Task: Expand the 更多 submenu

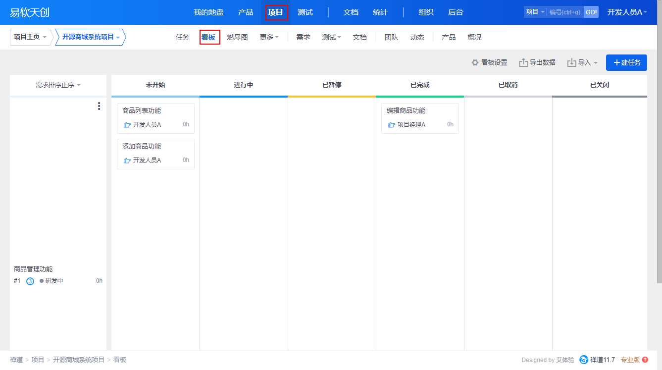Action: point(269,37)
